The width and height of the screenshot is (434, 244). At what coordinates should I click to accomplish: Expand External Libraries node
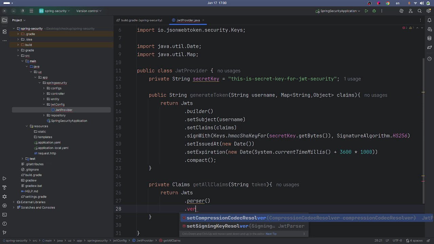tap(14, 202)
